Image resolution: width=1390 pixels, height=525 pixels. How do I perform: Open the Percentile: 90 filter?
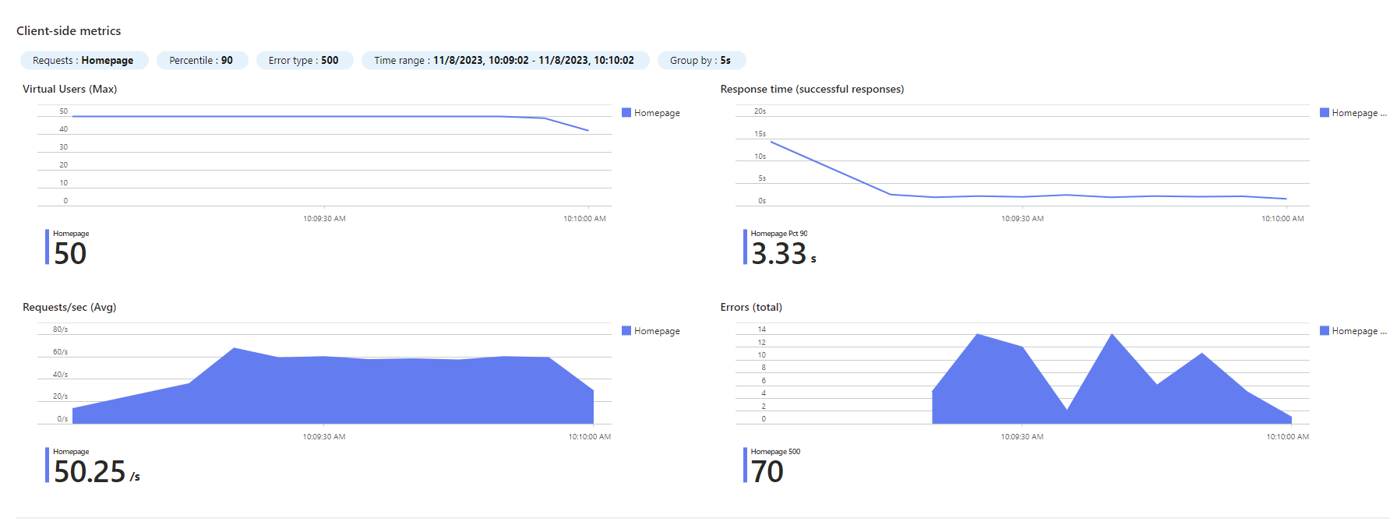pos(202,60)
